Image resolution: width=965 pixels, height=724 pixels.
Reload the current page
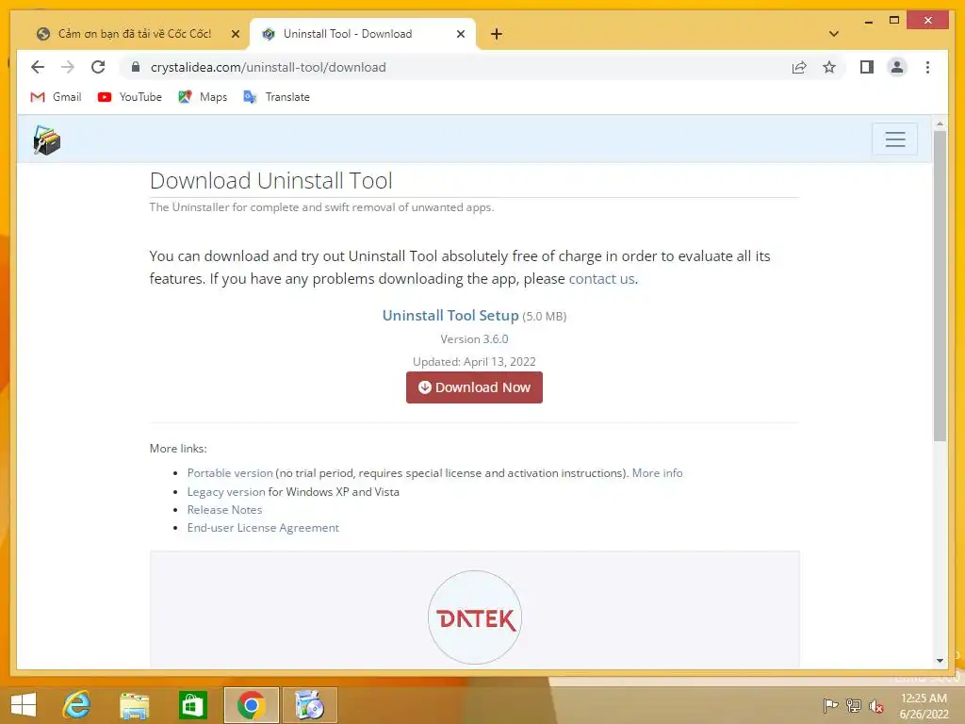pos(98,67)
